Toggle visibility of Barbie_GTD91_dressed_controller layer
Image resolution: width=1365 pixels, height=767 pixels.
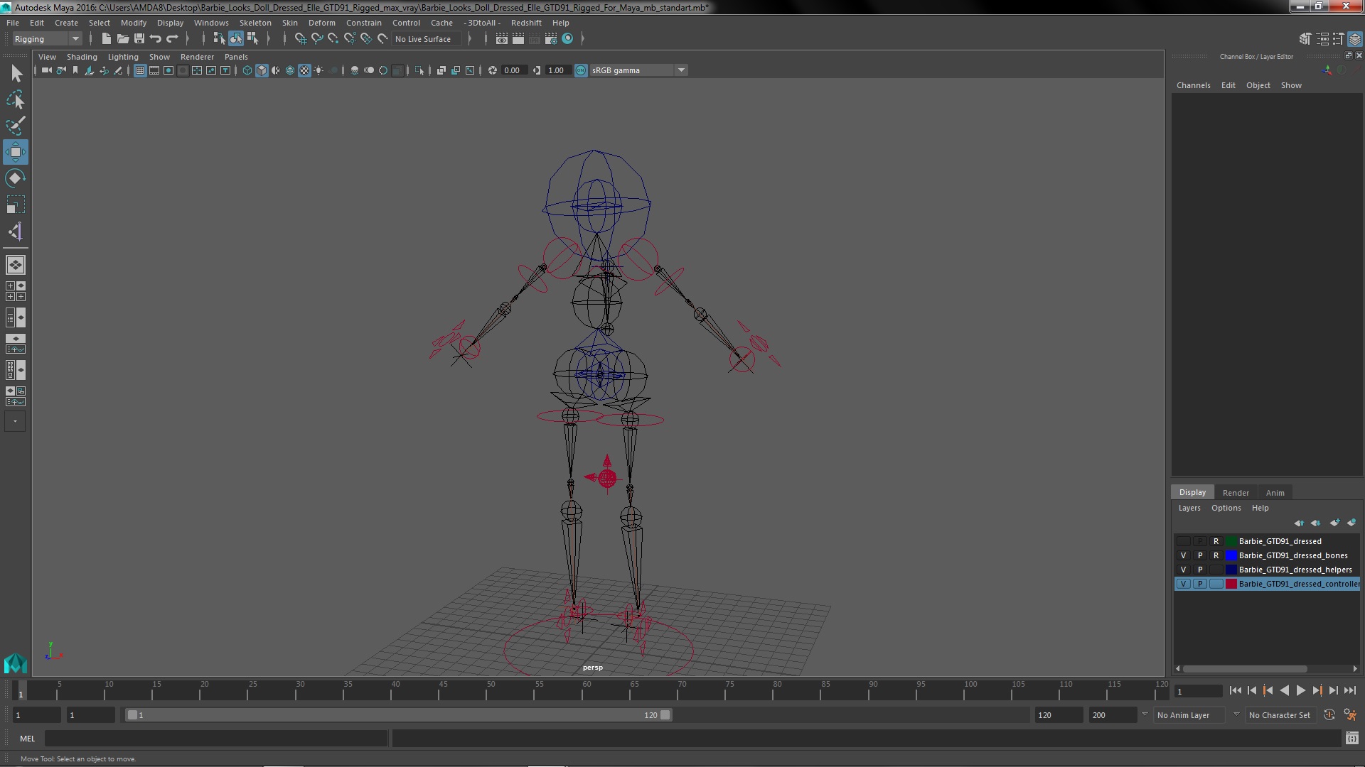click(1183, 584)
